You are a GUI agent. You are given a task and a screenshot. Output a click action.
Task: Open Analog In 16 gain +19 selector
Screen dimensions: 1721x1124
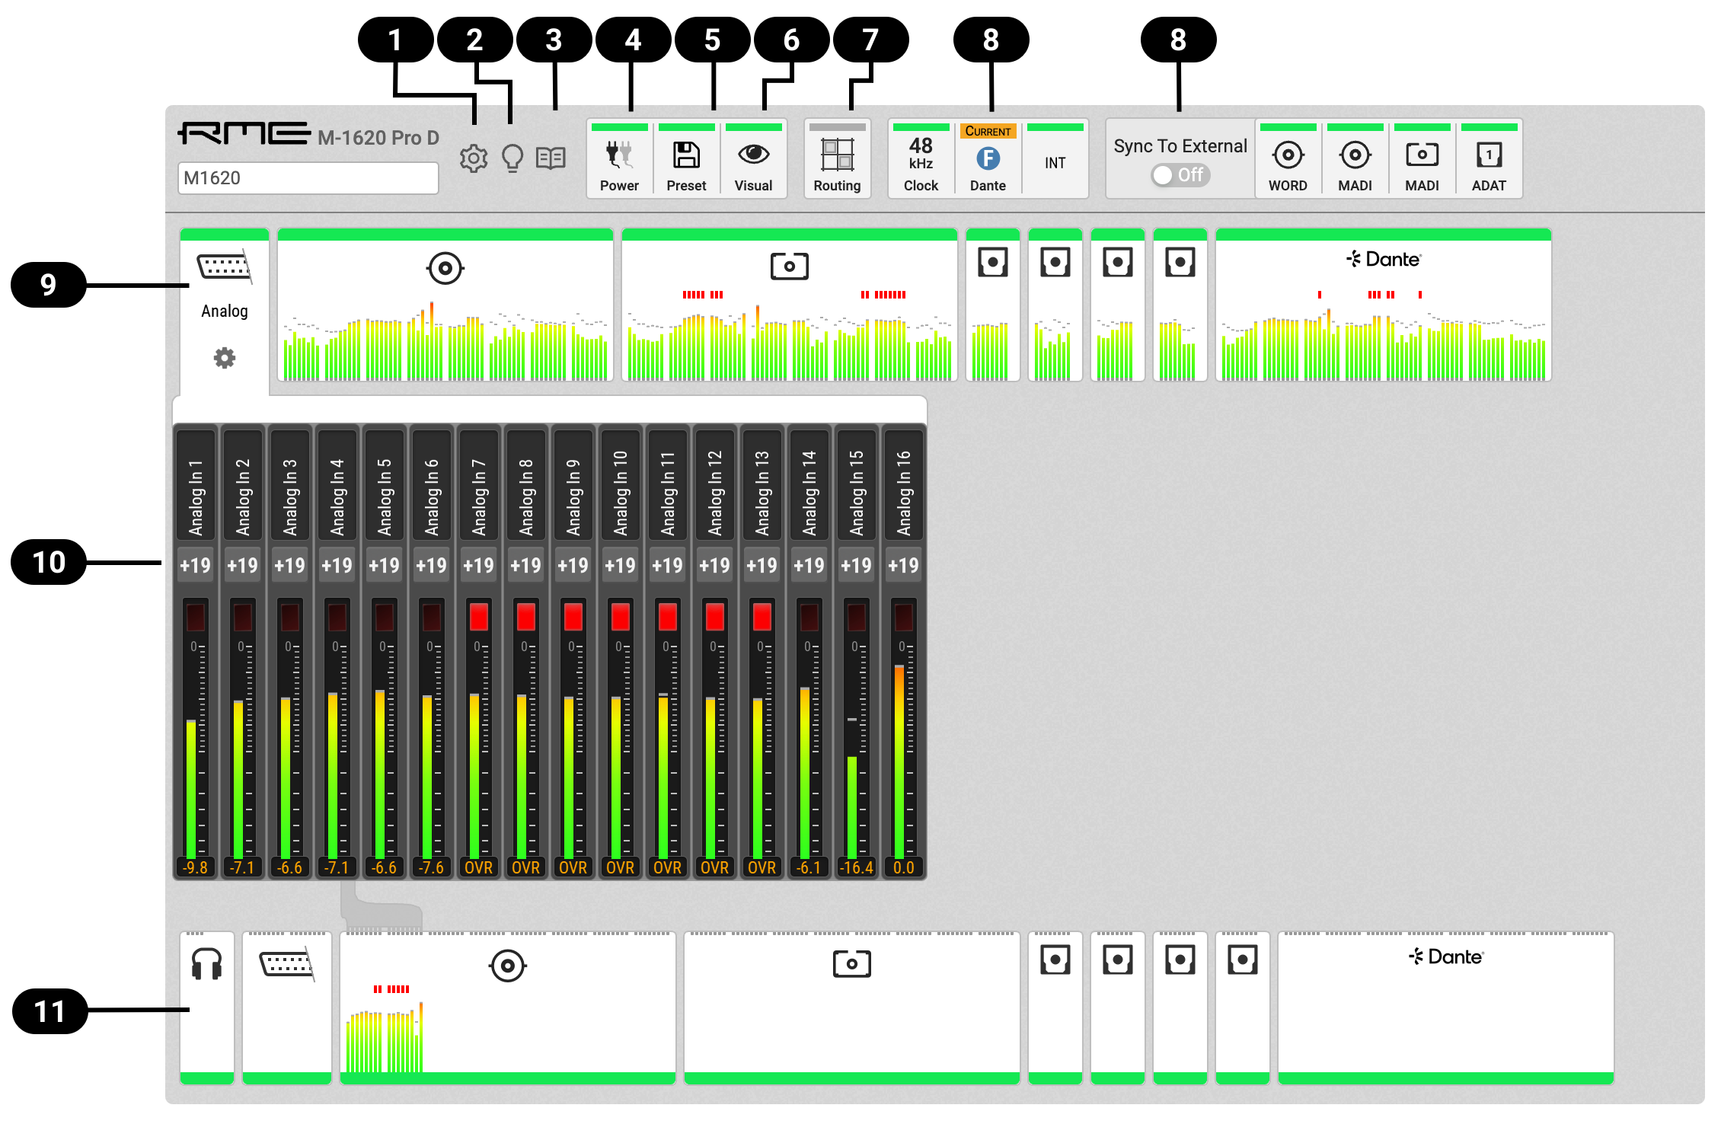(904, 565)
